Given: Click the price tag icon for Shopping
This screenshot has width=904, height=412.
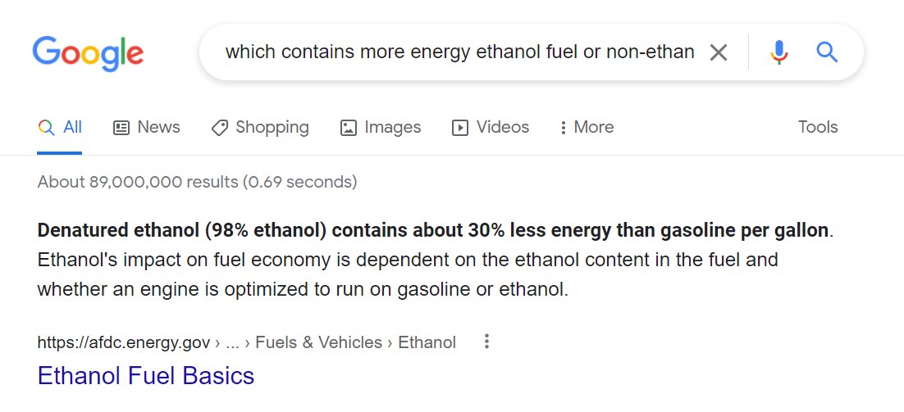Looking at the screenshot, I should pyautogui.click(x=220, y=128).
